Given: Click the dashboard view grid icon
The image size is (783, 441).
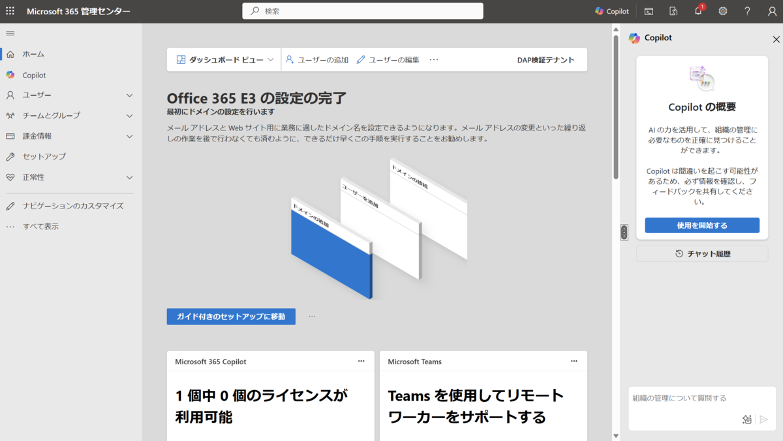Looking at the screenshot, I should [181, 60].
